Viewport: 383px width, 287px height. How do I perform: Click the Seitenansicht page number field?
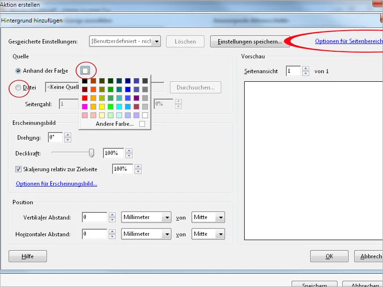[293, 71]
